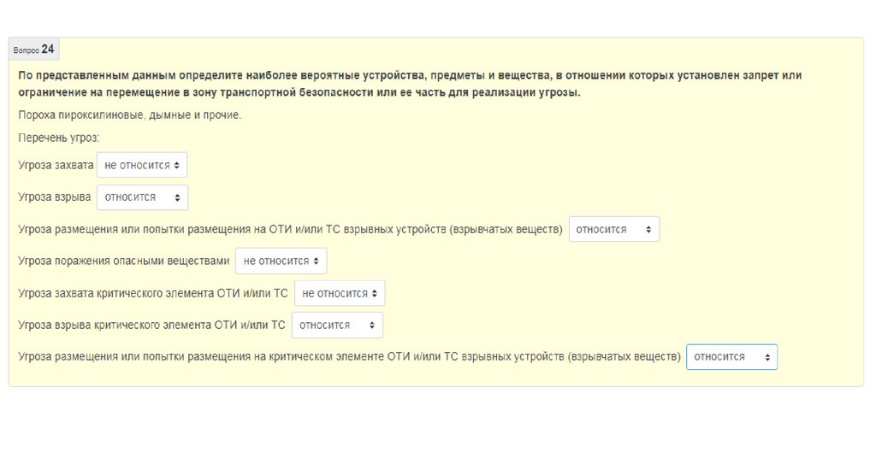This screenshot has height=475, width=876.
Task: Expand dropdown for размещения на ОТИ и/или ТС взрывных устройств
Action: 613,230
